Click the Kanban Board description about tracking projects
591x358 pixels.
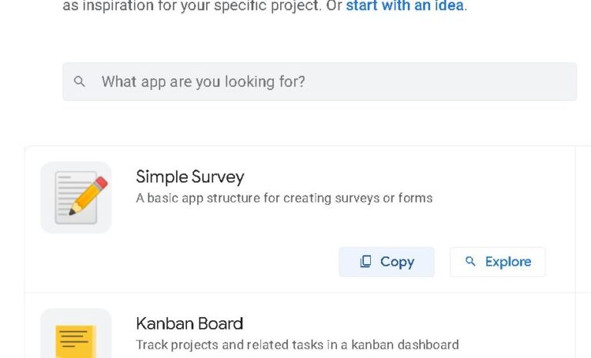[x=297, y=345]
